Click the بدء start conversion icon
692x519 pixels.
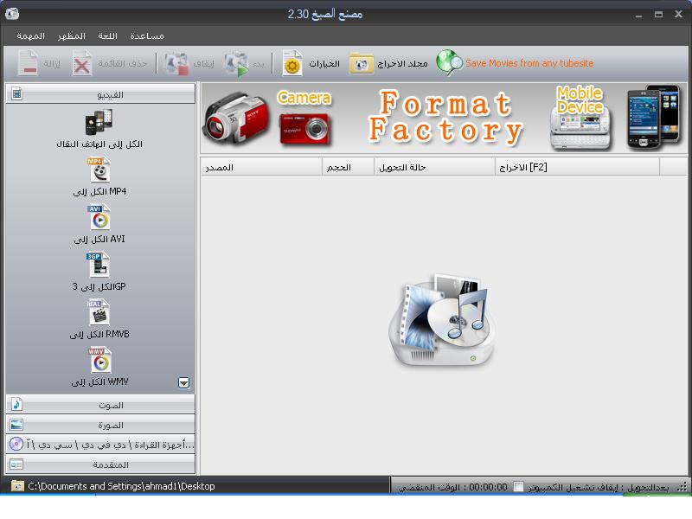(x=235, y=63)
